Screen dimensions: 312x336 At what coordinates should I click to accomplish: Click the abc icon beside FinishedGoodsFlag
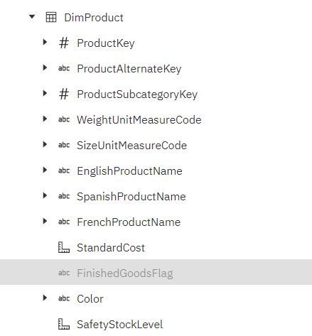pos(64,273)
